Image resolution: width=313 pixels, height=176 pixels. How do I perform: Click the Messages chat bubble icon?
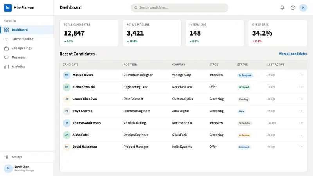(6, 57)
